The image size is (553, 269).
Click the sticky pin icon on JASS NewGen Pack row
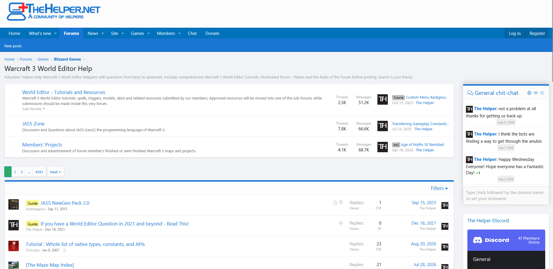pos(341,203)
